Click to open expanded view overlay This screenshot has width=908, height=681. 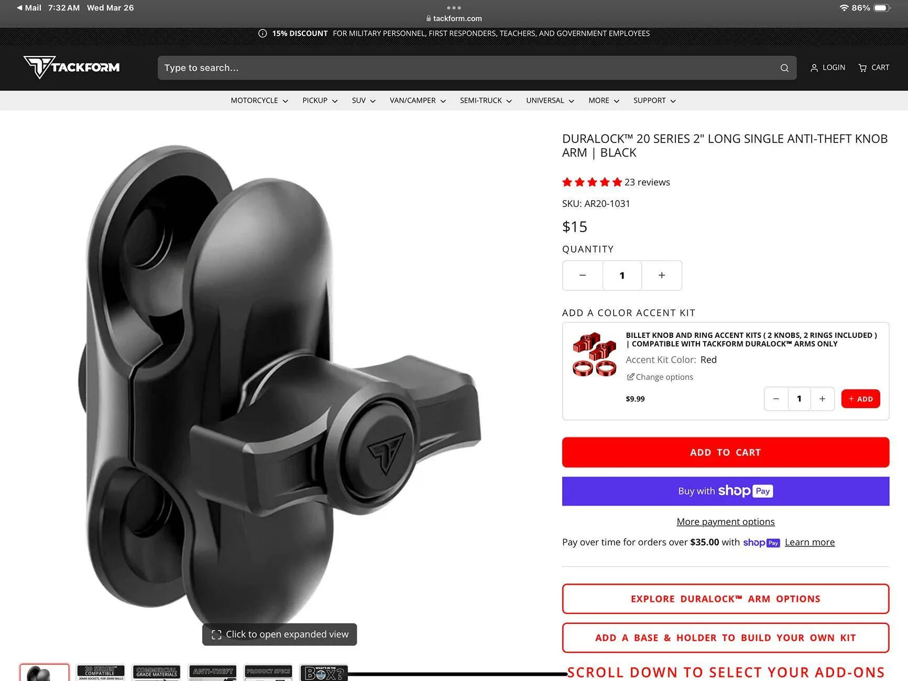click(280, 635)
